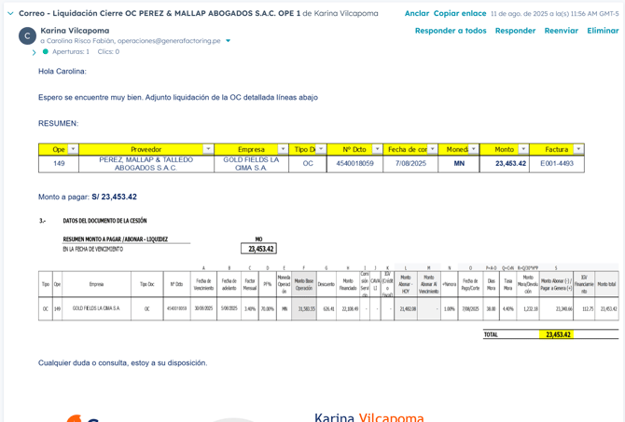Image resolution: width=625 pixels, height=422 pixels.
Task: Click Karina Vilcapoma signature name at bottom
Action: [x=369, y=417]
